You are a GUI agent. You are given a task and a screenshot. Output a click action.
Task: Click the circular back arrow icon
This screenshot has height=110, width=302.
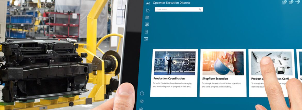pos(148,3)
